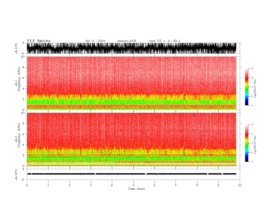
Task: Click the ch.2 PSD color scale bar
Action: coord(247,143)
